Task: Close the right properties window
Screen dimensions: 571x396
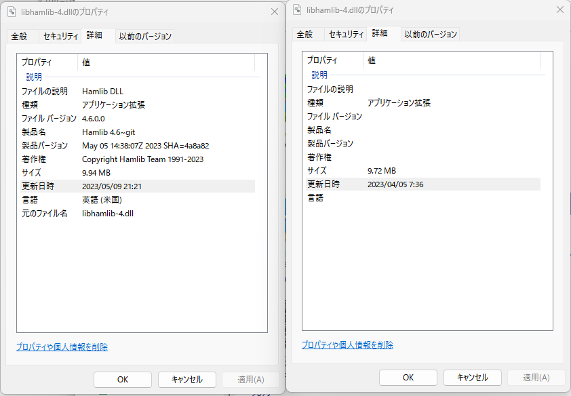Action: pos(560,9)
